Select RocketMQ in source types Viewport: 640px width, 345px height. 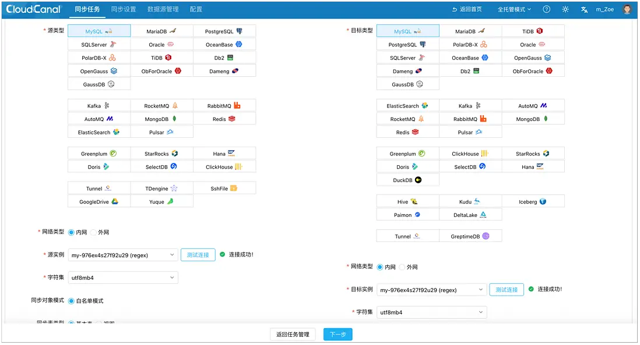(x=161, y=105)
